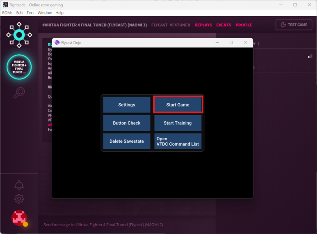
Task: Click the FLYCAST_VF4TUNED channel label
Action: point(171,25)
